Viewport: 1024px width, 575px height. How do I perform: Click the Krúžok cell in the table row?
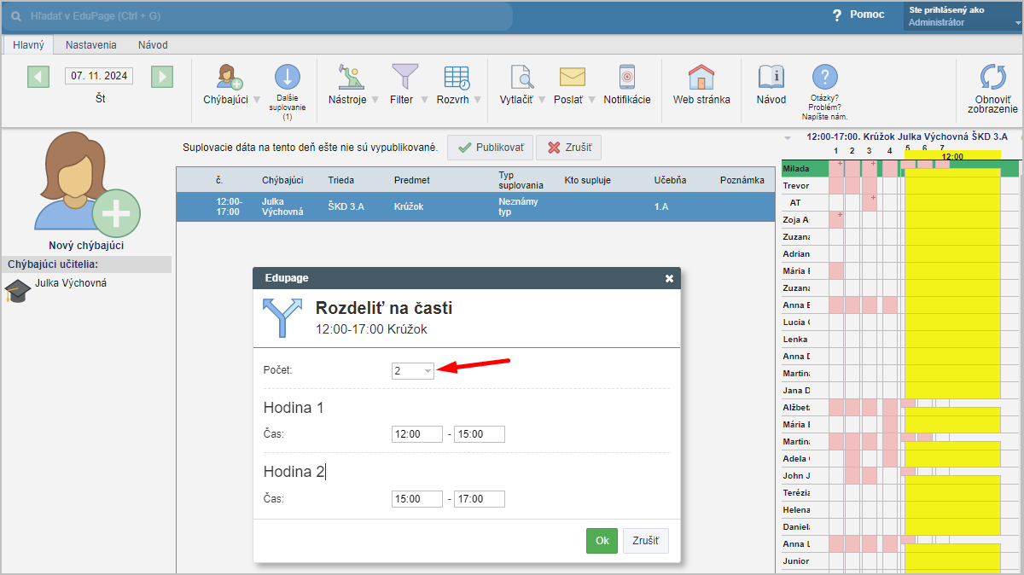coord(410,206)
